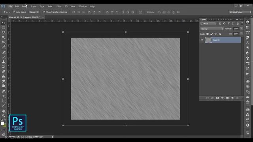253x142 pixels.
Task: Select the Lasso tool
Action: pyautogui.click(x=4, y=32)
